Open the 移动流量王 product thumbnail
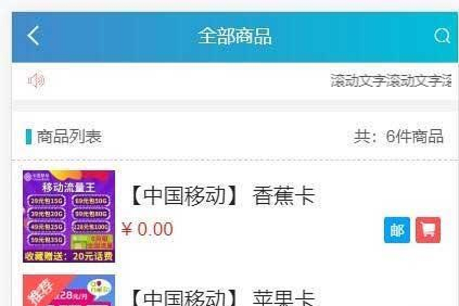Screen dimensions: 459x306 [69, 216]
